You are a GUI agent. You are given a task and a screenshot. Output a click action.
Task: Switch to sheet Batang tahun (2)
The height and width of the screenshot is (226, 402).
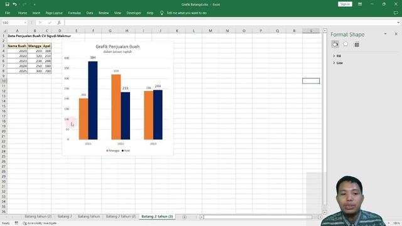pyautogui.click(x=38, y=217)
